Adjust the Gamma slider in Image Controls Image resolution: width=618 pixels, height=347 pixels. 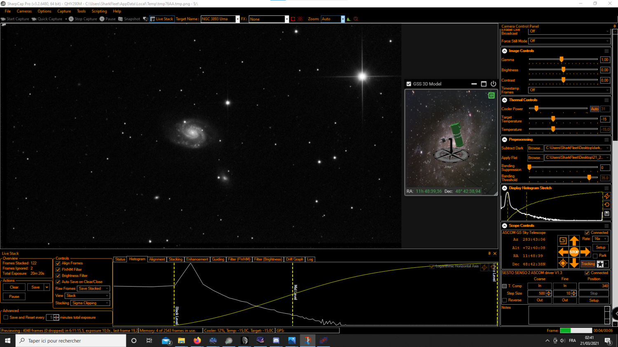(x=561, y=59)
